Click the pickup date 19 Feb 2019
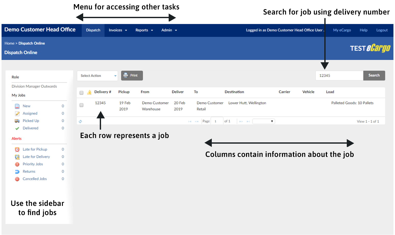This screenshot has height=235, width=395. 125,106
